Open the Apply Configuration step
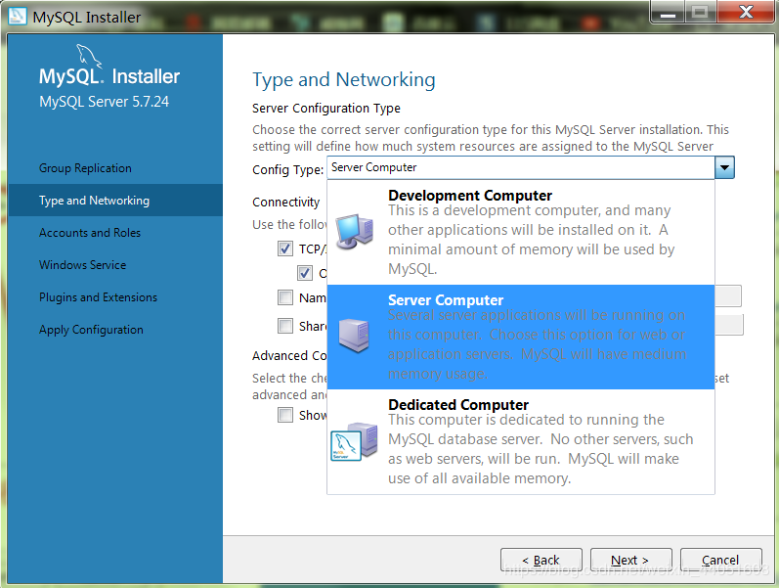779x588 pixels. click(91, 330)
